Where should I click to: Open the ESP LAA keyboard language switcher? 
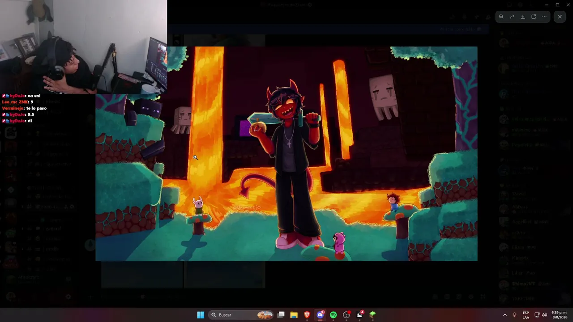point(526,315)
